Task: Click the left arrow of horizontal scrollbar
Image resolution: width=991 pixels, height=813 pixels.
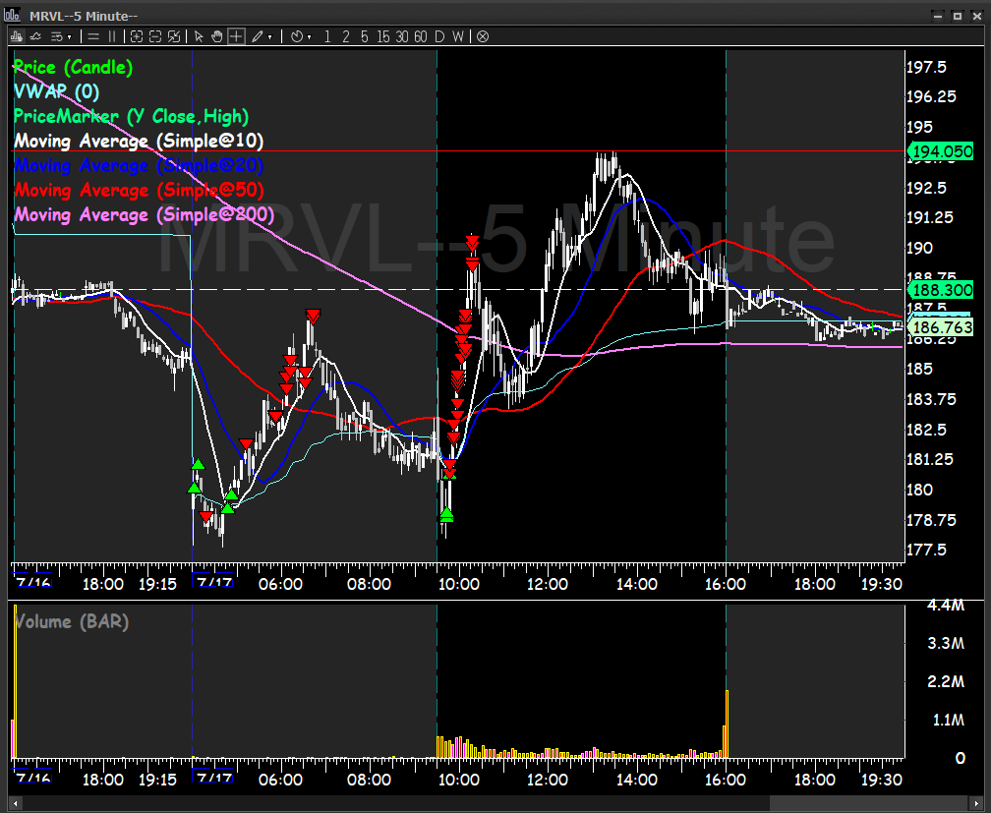Action: click(x=15, y=804)
